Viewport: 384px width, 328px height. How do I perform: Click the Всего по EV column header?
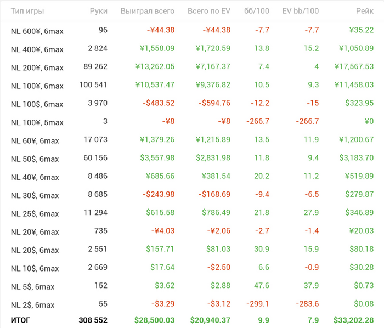click(209, 11)
